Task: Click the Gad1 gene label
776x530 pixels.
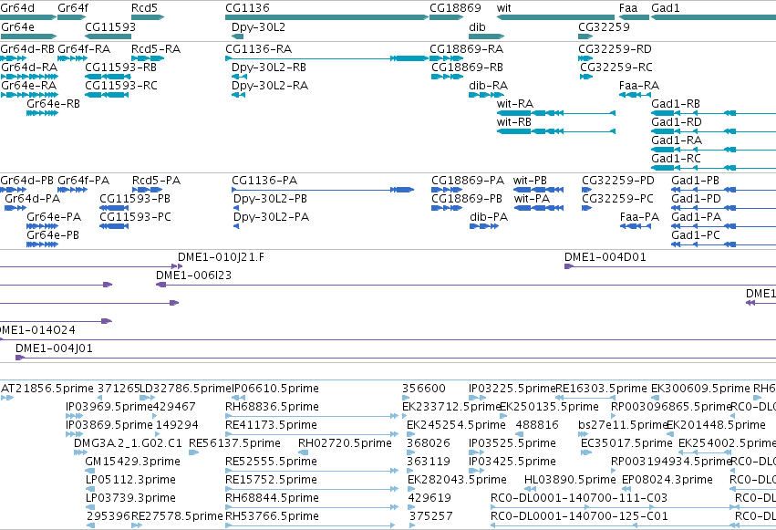Action: (x=666, y=8)
